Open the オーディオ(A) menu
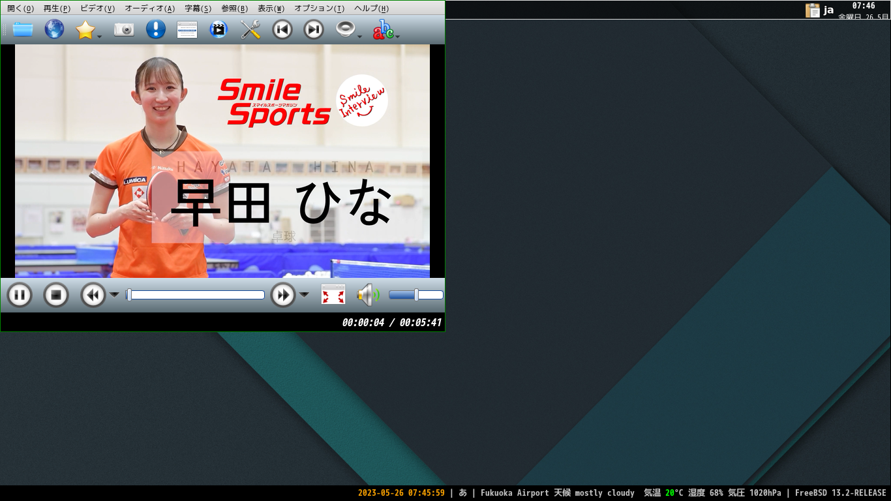891x501 pixels. (149, 8)
